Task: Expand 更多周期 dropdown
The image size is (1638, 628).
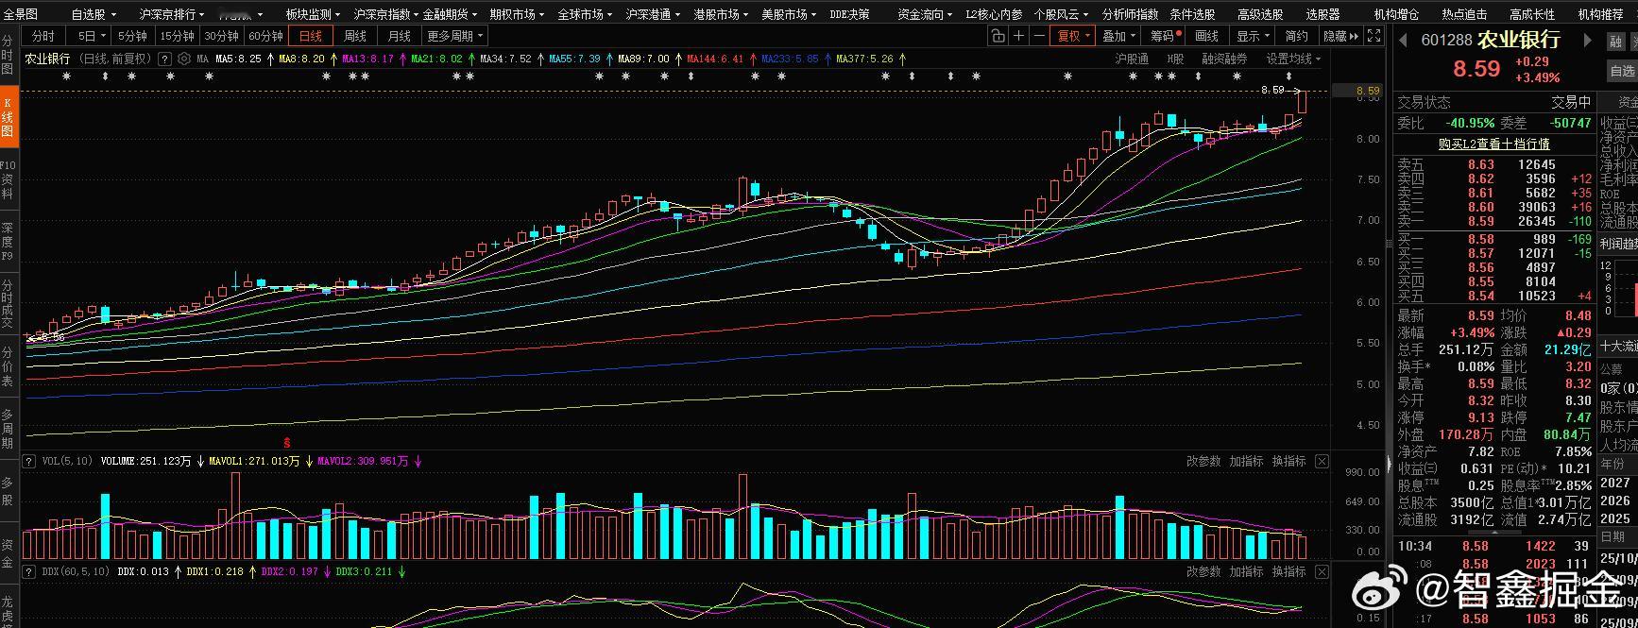Action: [x=455, y=36]
